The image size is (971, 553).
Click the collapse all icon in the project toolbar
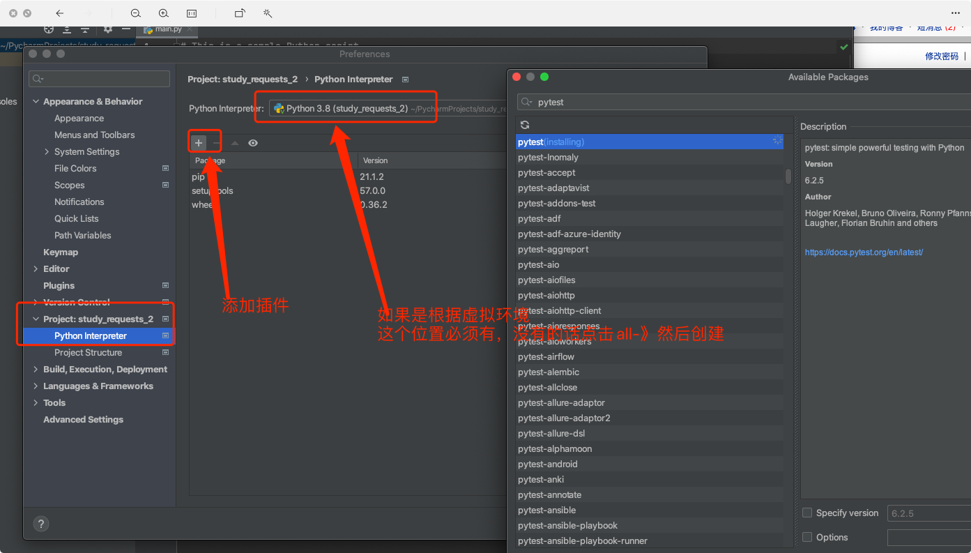(x=85, y=29)
